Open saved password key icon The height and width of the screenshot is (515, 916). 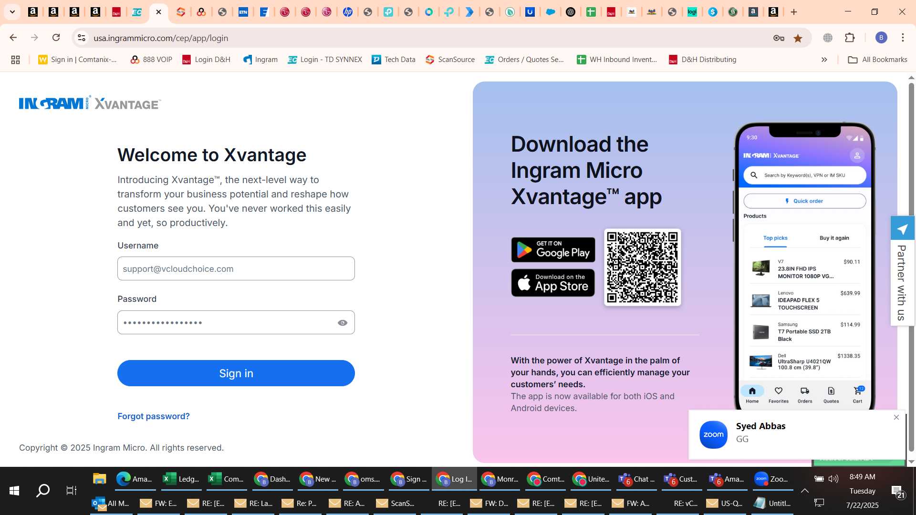click(x=779, y=38)
